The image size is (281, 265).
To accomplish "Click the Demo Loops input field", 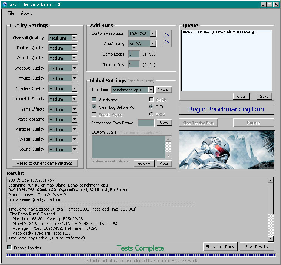I will [134, 54].
